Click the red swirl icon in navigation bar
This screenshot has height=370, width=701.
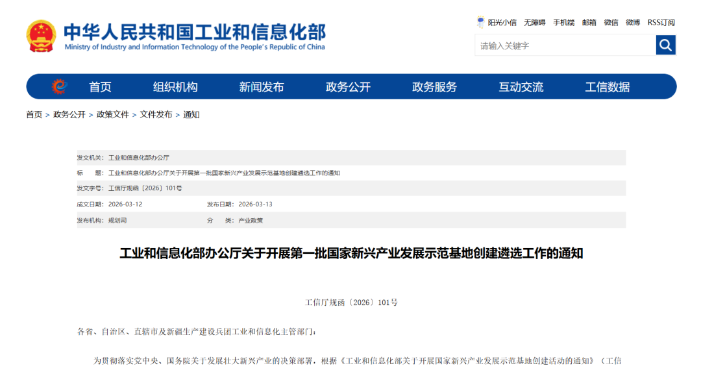60,86
